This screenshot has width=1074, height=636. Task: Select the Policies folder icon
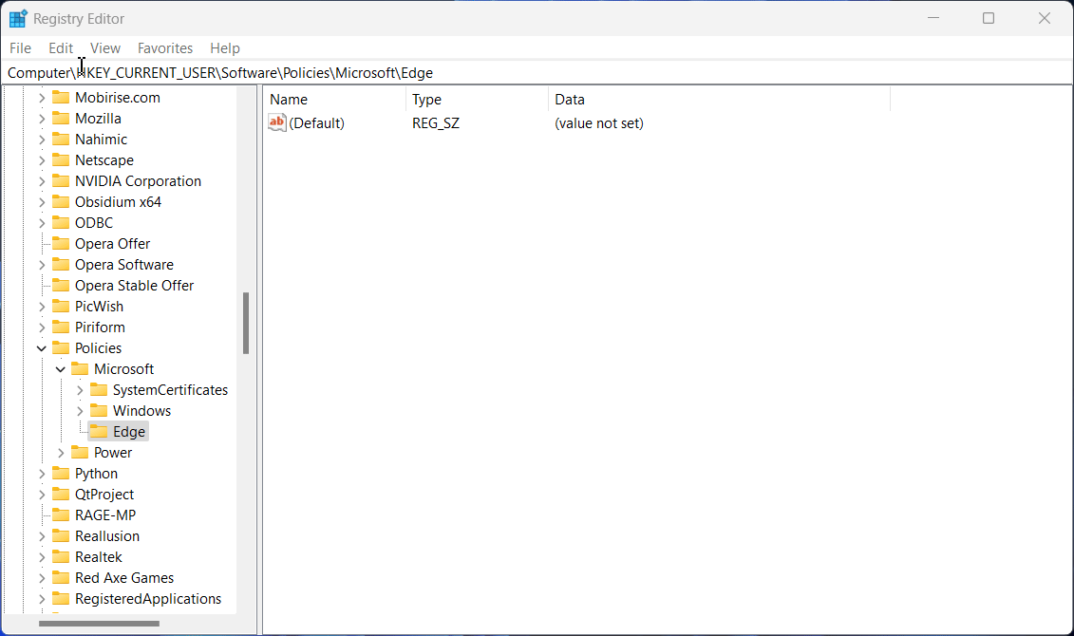point(61,347)
